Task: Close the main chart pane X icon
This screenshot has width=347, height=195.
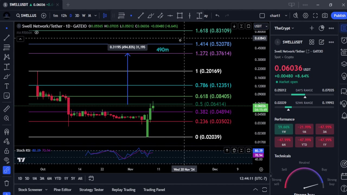Action: (241, 26)
